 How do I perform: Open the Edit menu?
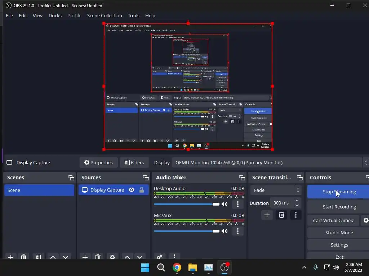pyautogui.click(x=23, y=15)
